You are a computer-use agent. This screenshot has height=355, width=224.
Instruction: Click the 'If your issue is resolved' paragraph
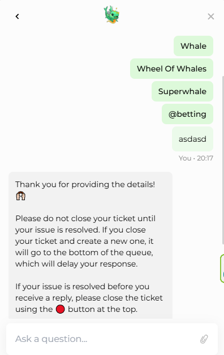(x=89, y=298)
